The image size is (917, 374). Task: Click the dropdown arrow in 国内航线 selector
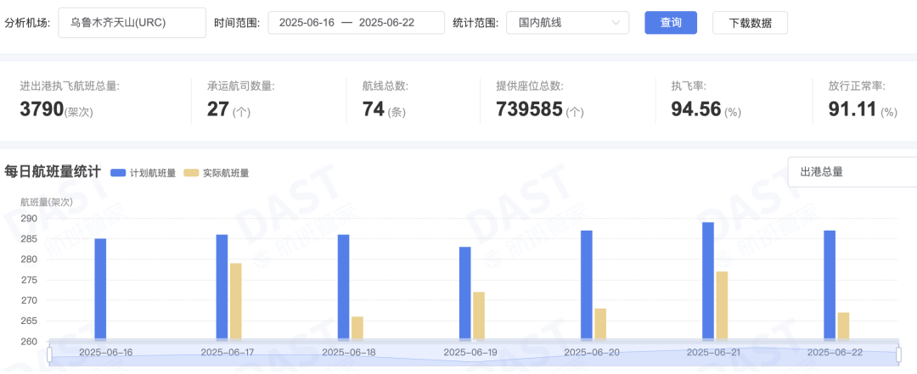[616, 23]
